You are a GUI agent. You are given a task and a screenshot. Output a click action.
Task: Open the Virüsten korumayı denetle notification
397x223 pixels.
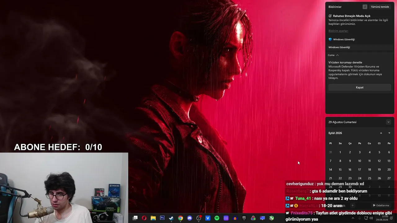[359, 70]
